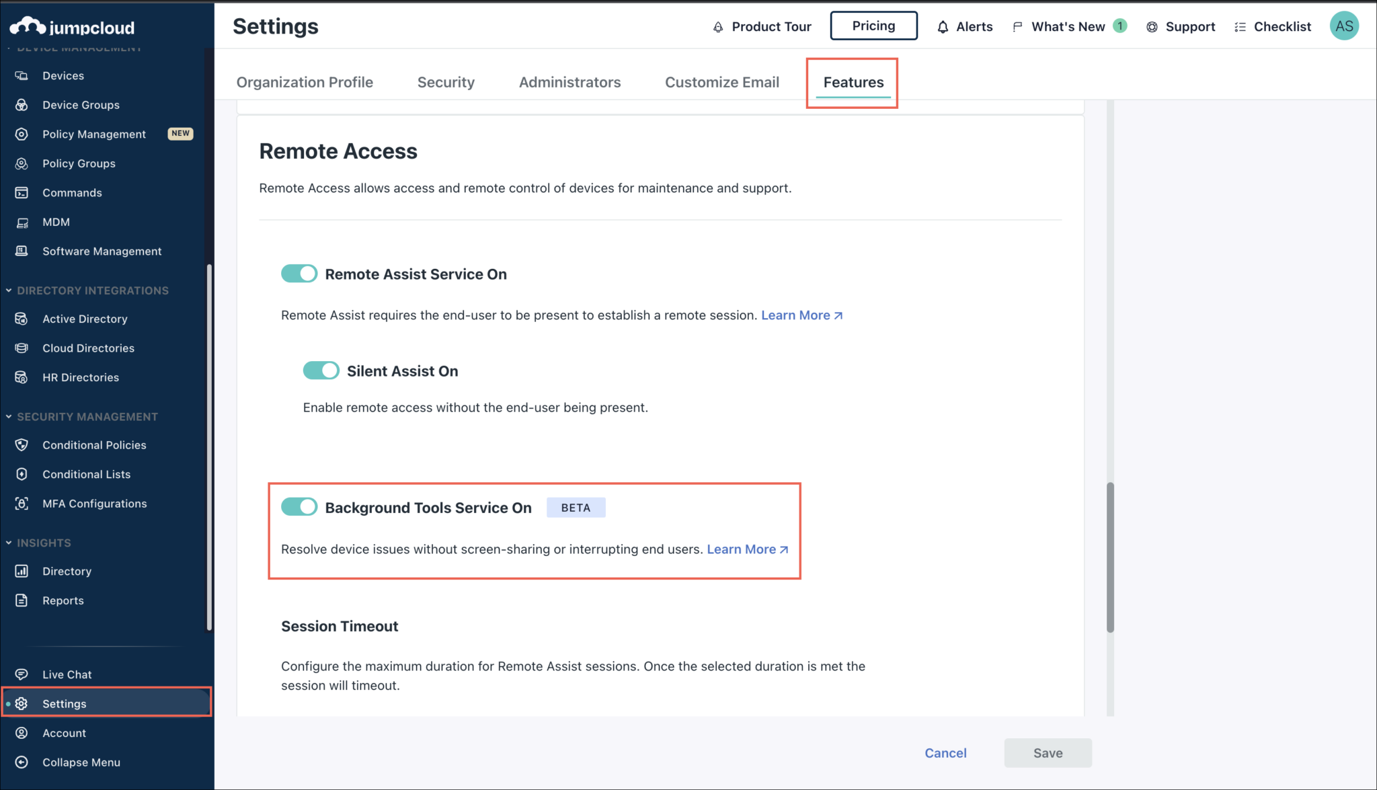
Task: Switch to the Administrators tab
Action: (569, 82)
